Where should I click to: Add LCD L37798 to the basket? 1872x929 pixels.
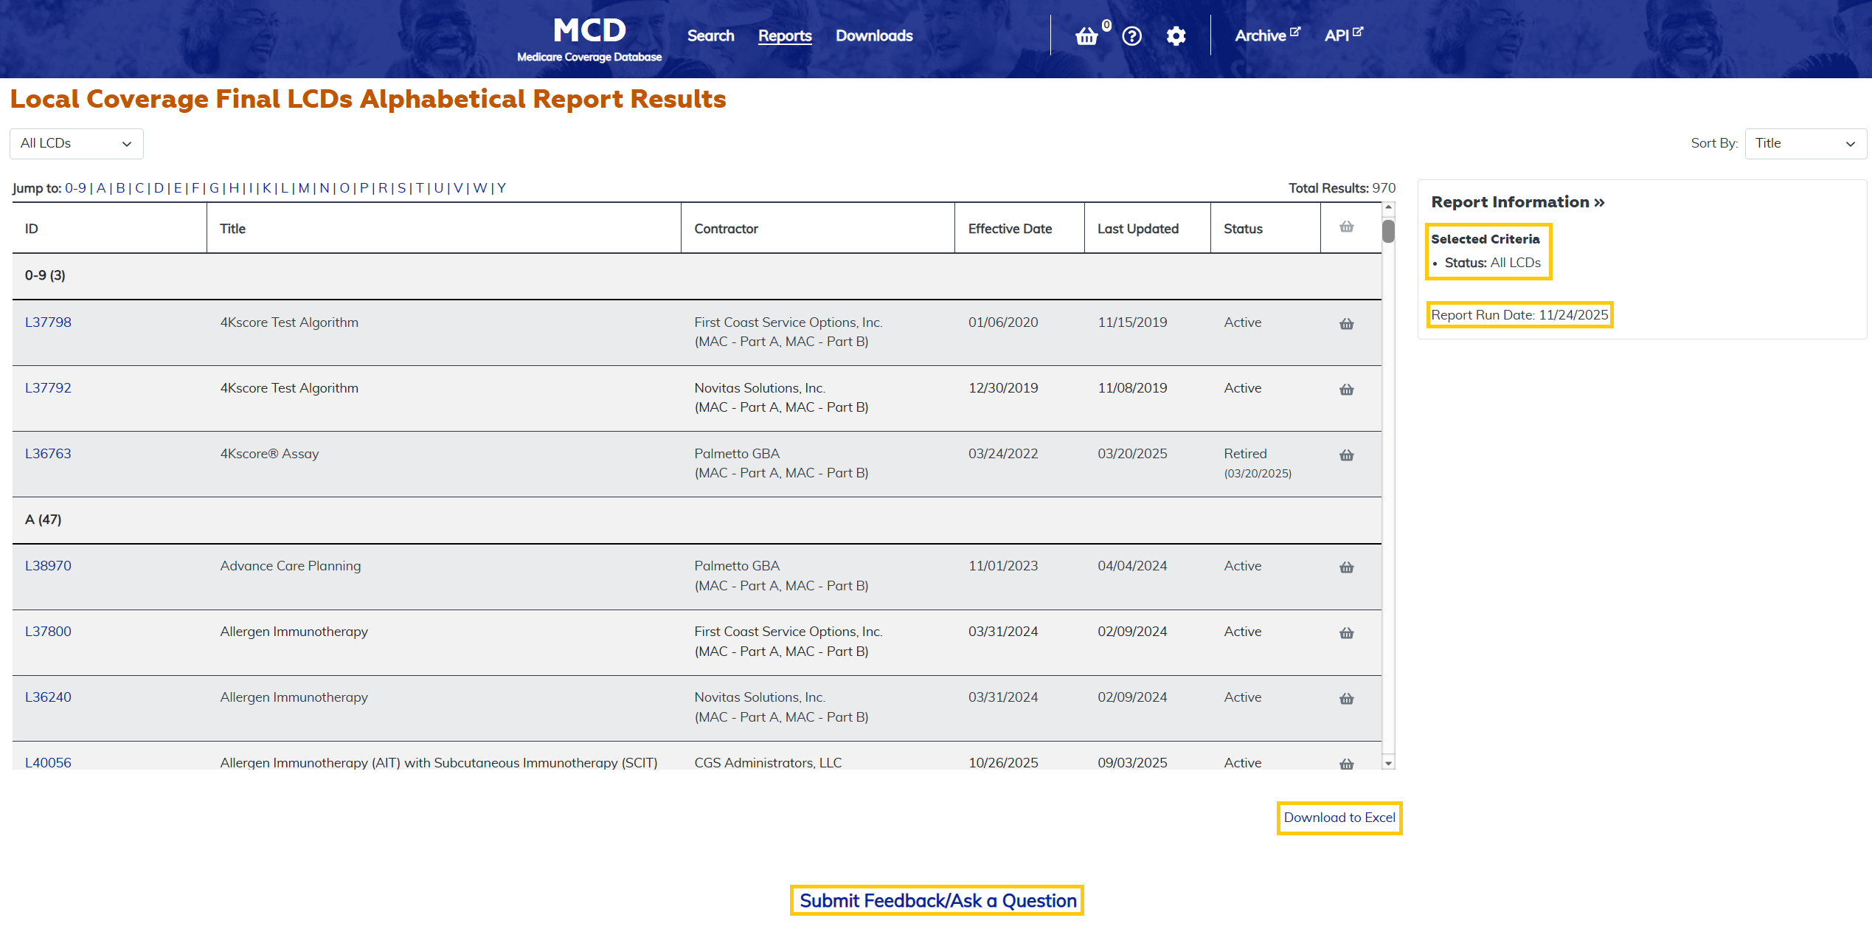click(1345, 323)
